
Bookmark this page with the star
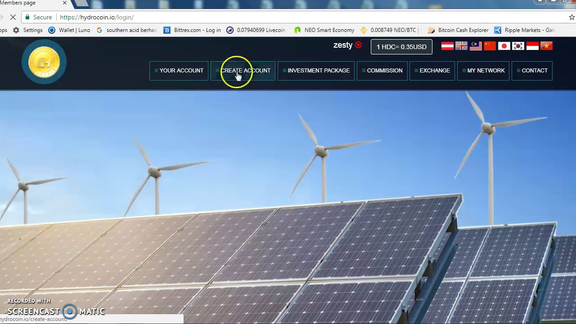(572, 17)
